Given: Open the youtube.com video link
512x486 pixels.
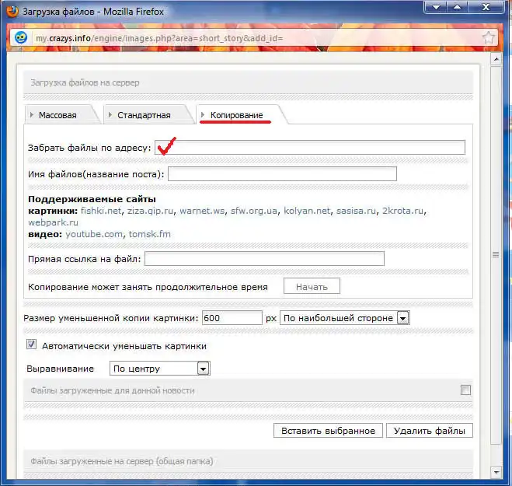Looking at the screenshot, I should 94,234.
